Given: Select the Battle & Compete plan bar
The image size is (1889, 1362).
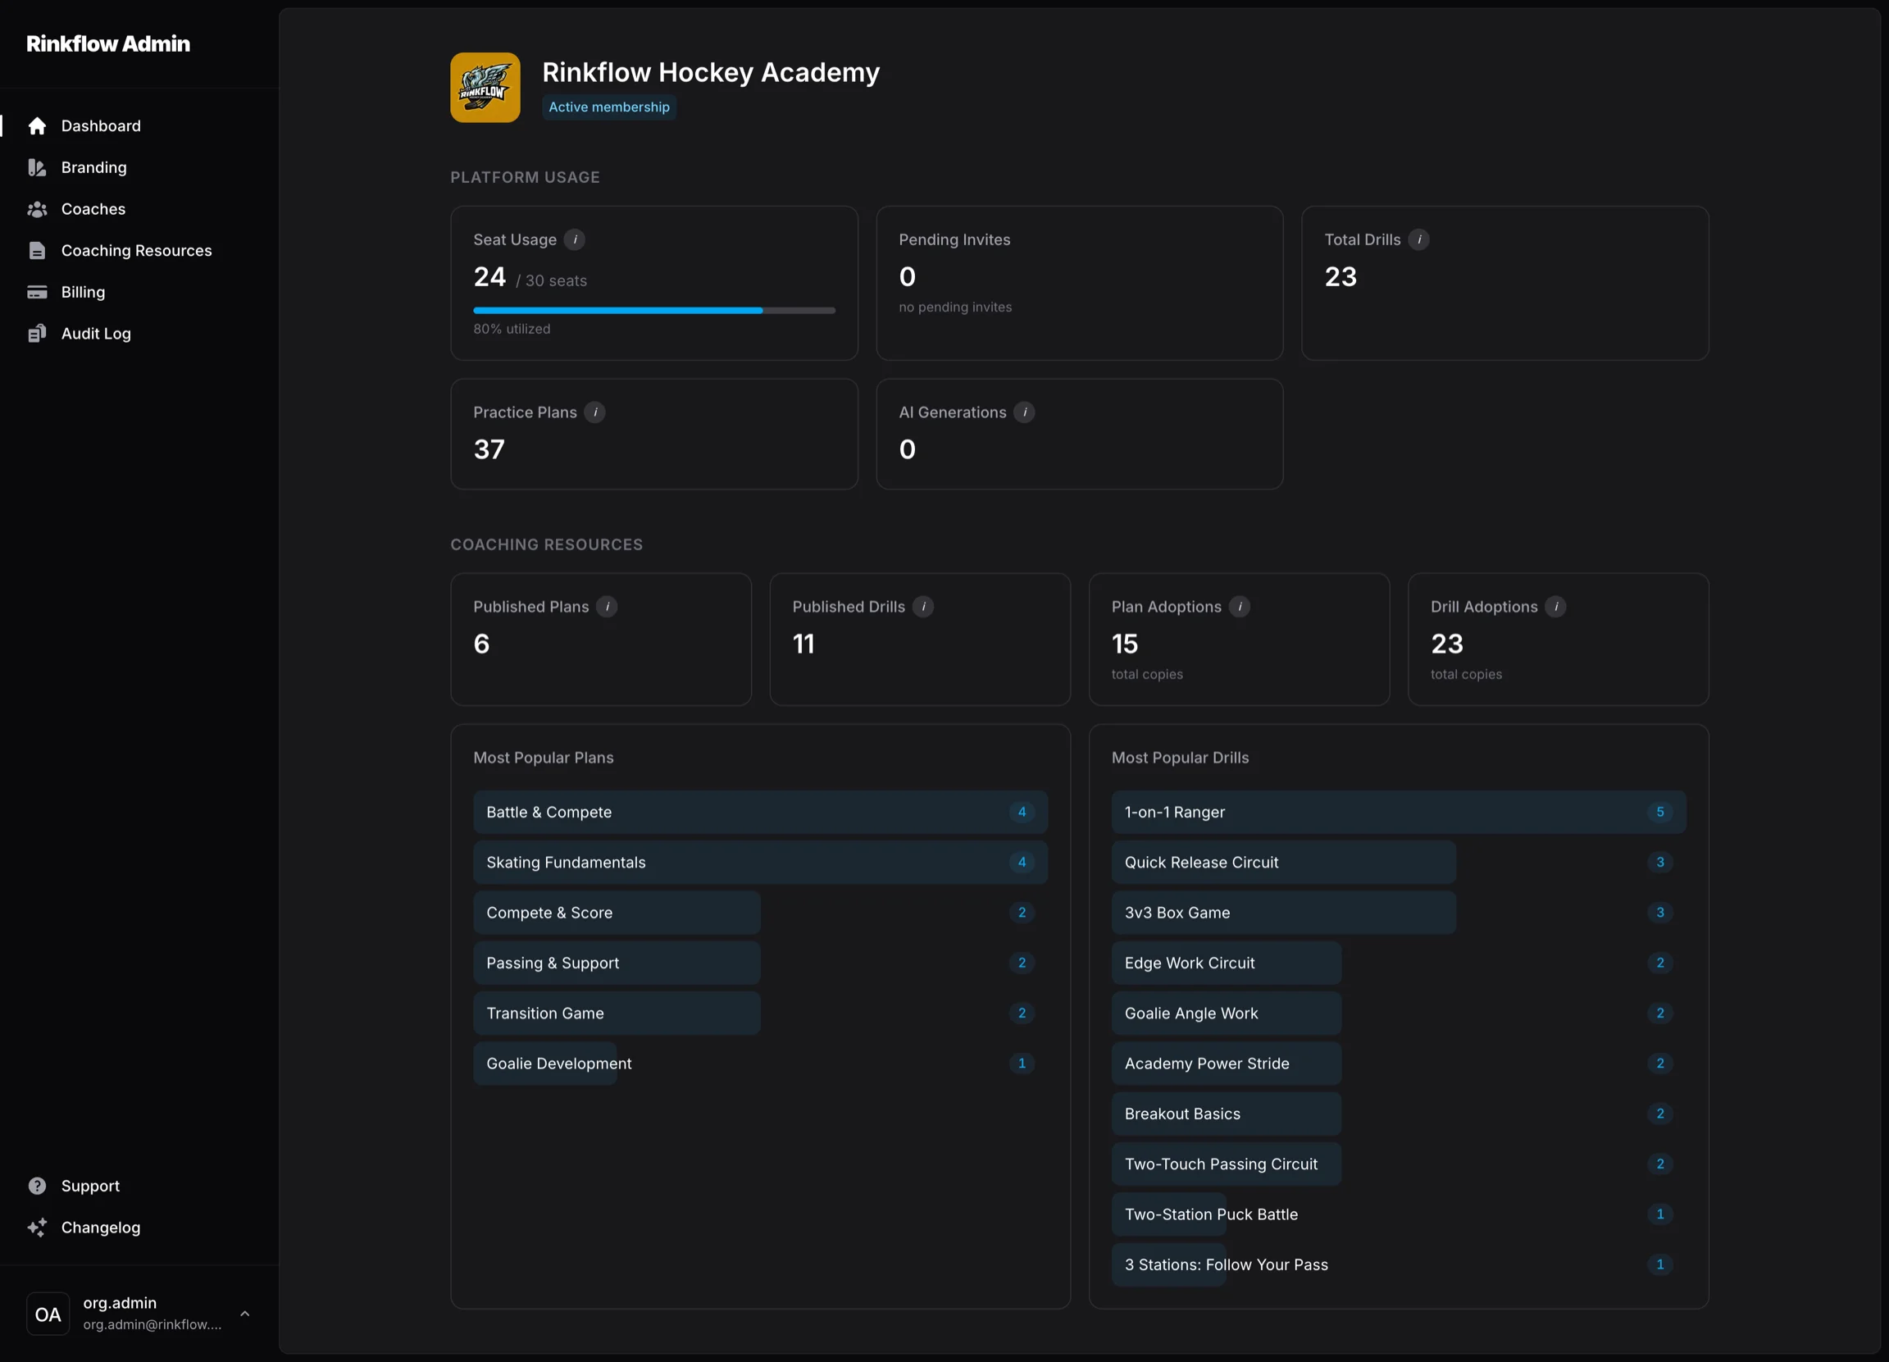Looking at the screenshot, I should click(760, 813).
